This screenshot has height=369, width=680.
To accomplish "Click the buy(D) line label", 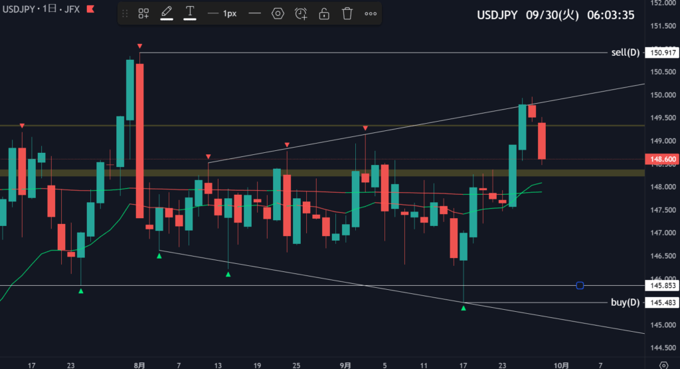I will (625, 303).
